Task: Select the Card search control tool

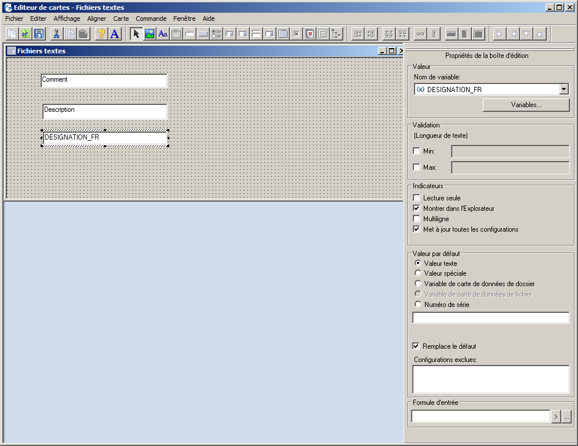Action: tap(323, 34)
